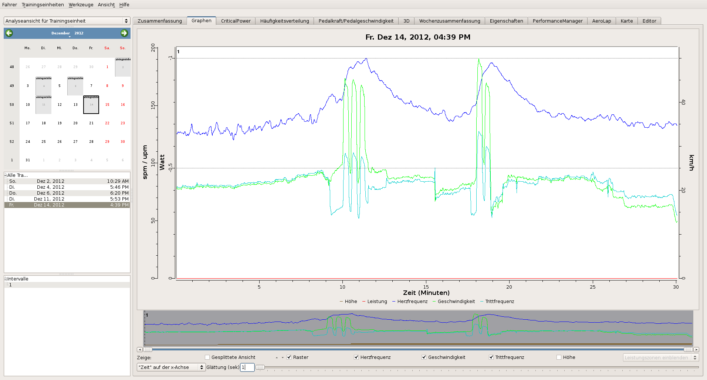Select December 11 training calendar cell
The width and height of the screenshot is (707, 380).
pos(44,105)
